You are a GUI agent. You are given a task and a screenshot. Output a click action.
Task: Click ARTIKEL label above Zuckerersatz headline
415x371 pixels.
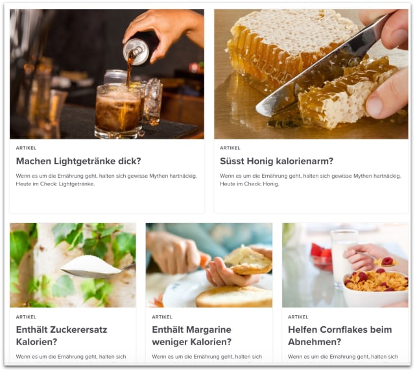coord(26,317)
